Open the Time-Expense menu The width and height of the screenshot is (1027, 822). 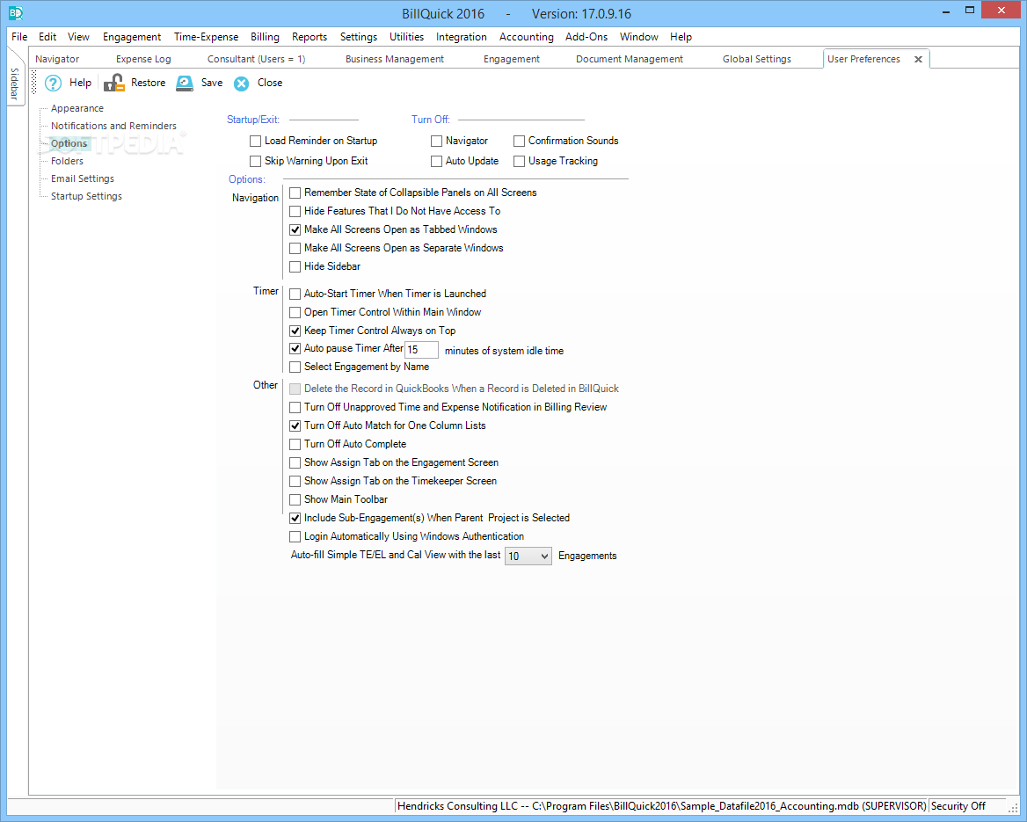(x=207, y=37)
